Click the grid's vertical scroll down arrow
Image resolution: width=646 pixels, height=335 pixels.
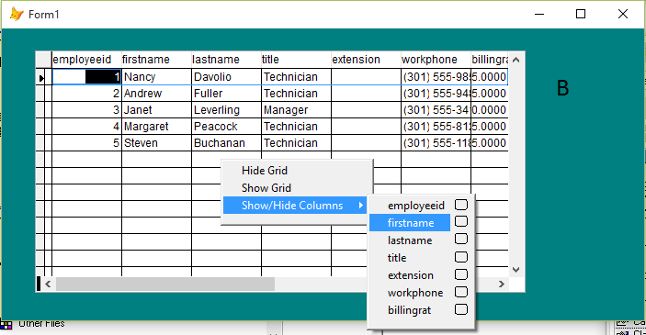click(x=516, y=270)
